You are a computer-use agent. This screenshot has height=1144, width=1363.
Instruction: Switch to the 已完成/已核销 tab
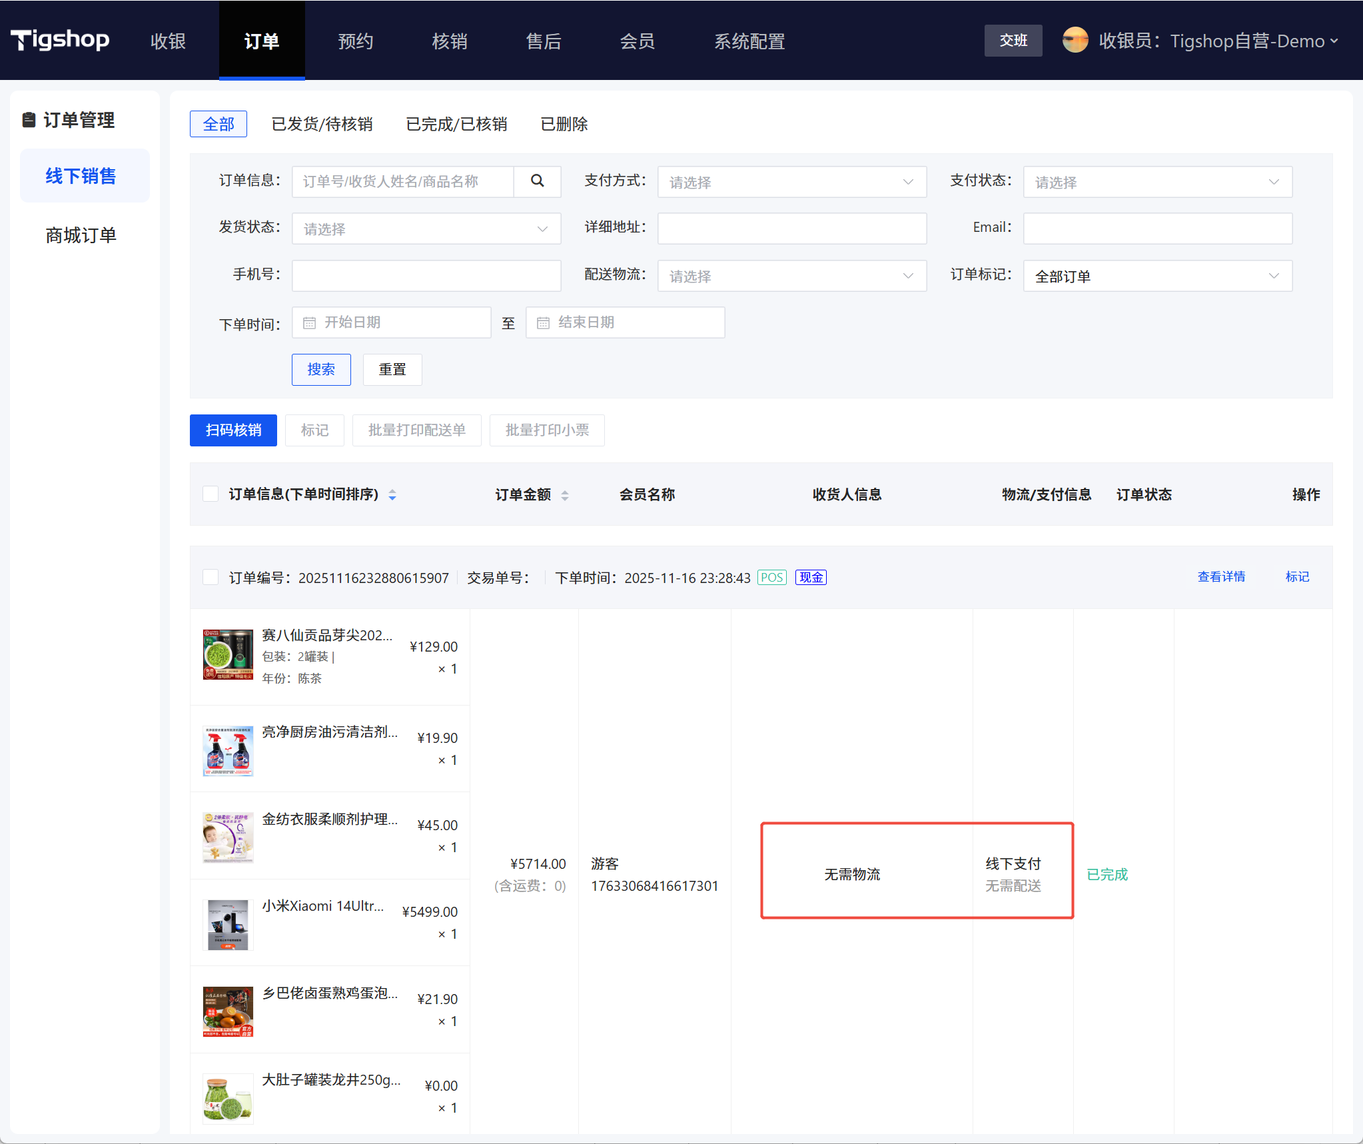click(x=456, y=125)
